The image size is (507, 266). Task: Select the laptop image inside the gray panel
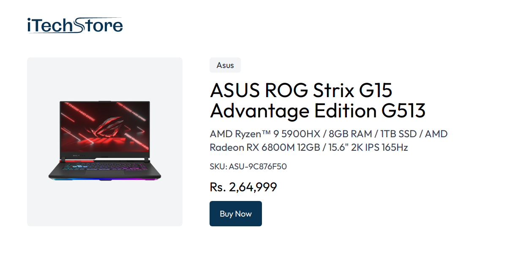[104, 141]
